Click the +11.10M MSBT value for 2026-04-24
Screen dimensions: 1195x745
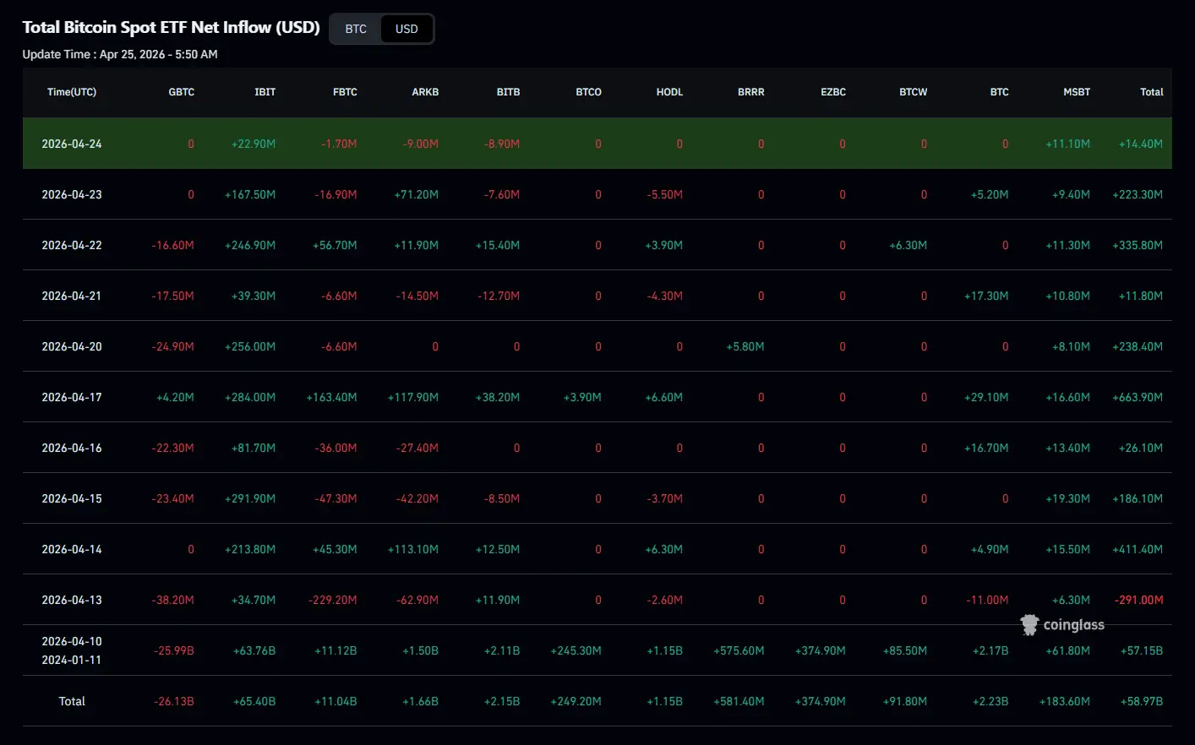pyautogui.click(x=1068, y=144)
